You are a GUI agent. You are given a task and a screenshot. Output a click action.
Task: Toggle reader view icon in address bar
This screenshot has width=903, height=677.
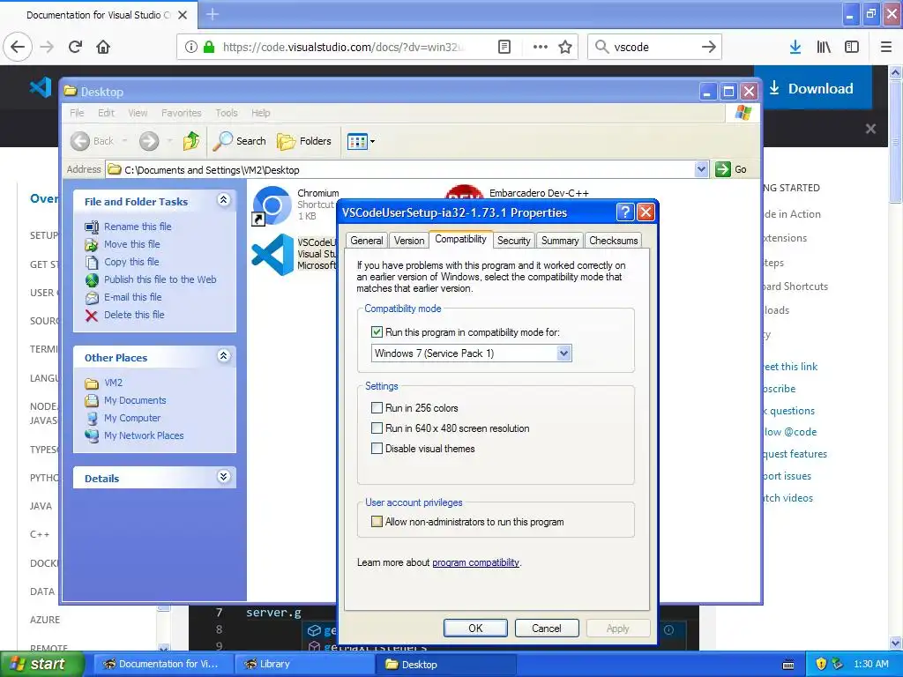click(504, 47)
